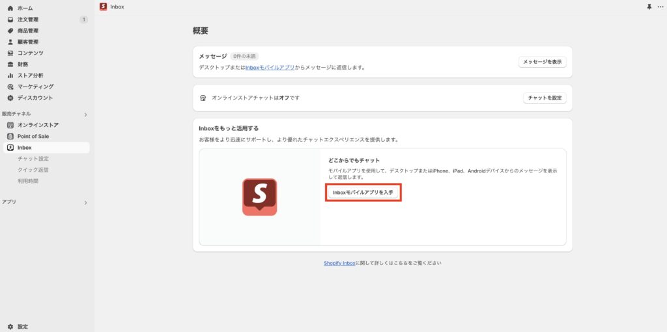
Task: Select Inbox in the sidebar
Action: click(46, 148)
